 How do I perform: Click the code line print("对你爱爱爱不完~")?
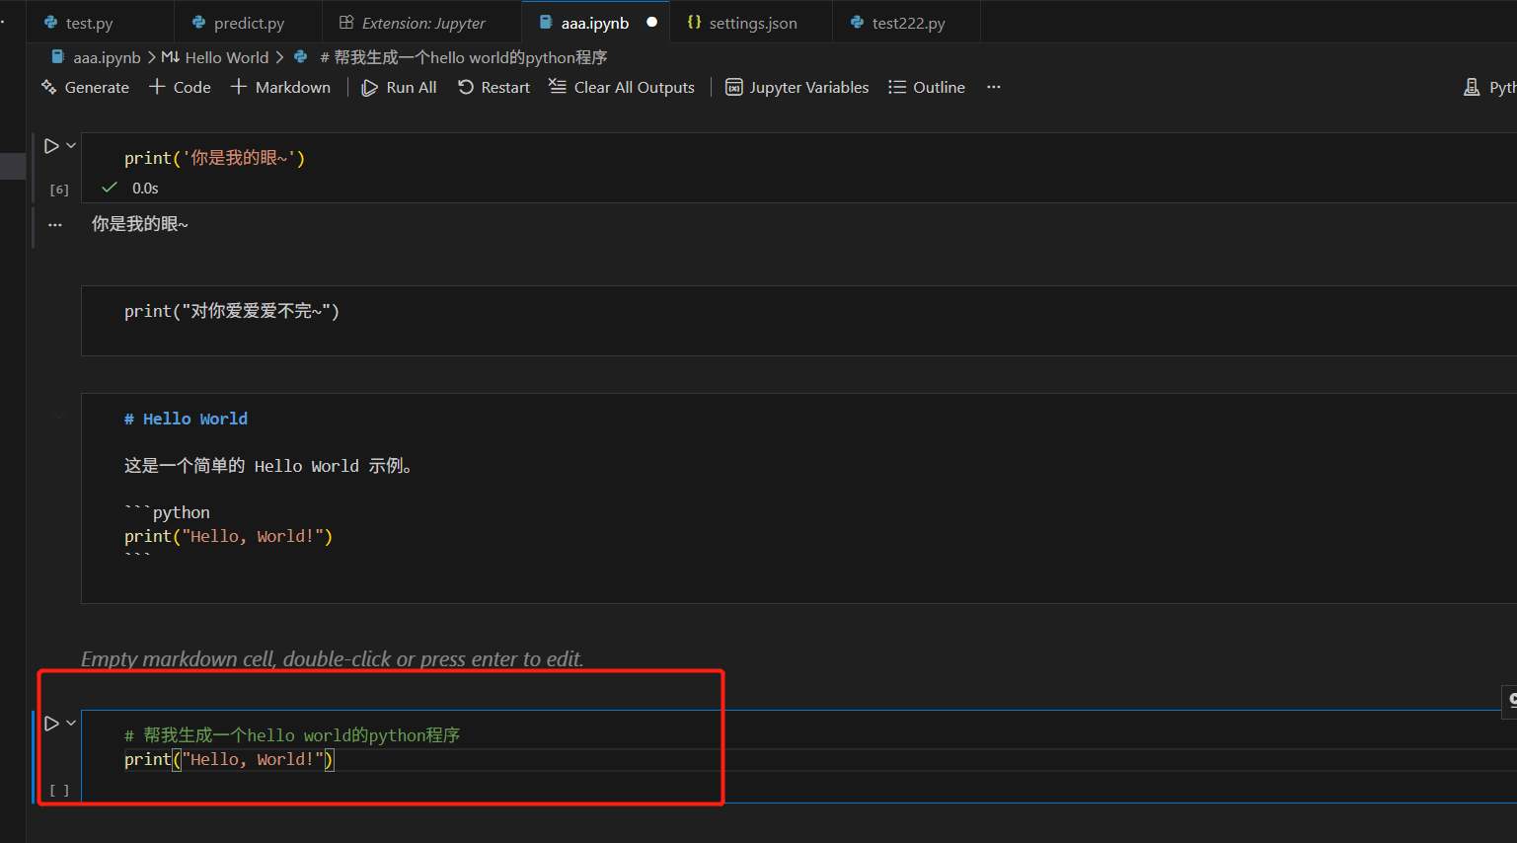232,312
